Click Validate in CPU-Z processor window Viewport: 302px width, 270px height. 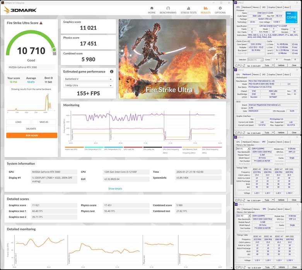point(281,65)
